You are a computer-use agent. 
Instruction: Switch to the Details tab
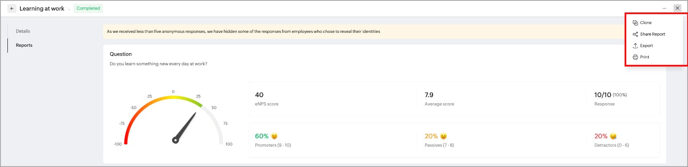click(x=23, y=31)
